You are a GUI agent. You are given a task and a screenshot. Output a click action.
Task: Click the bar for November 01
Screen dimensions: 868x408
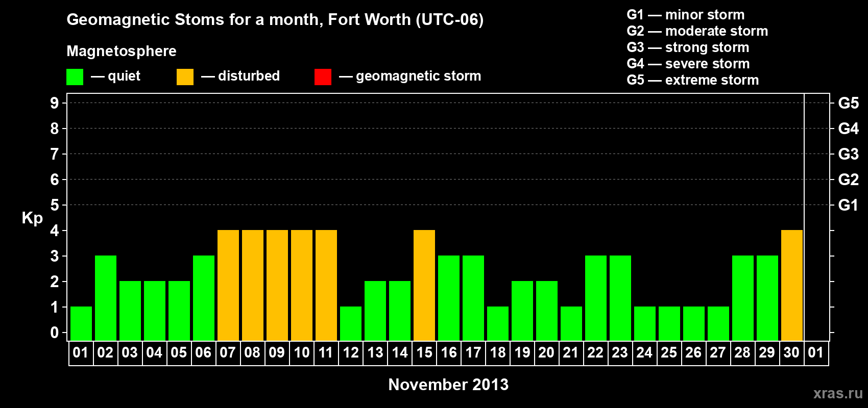click(81, 323)
